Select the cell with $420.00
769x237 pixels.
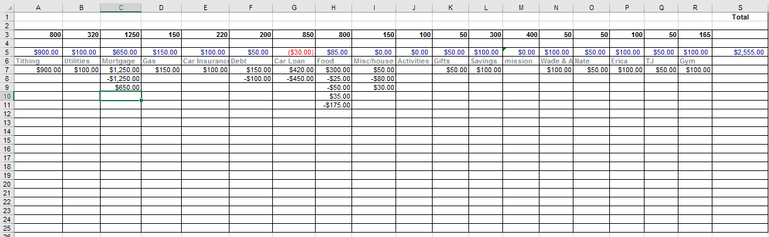[x=294, y=70]
